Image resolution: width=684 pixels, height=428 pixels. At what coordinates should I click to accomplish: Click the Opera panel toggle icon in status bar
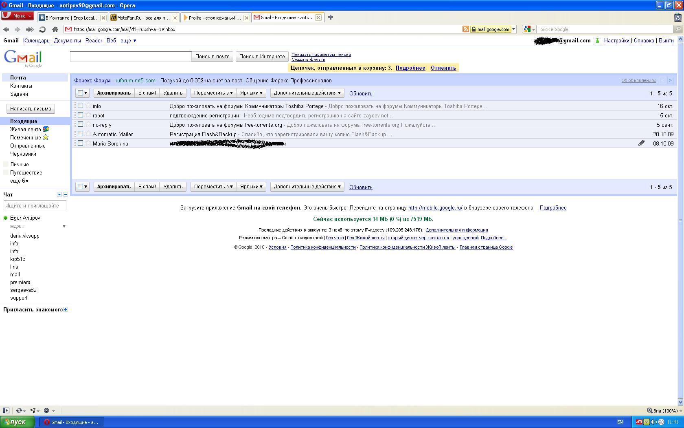click(x=6, y=410)
